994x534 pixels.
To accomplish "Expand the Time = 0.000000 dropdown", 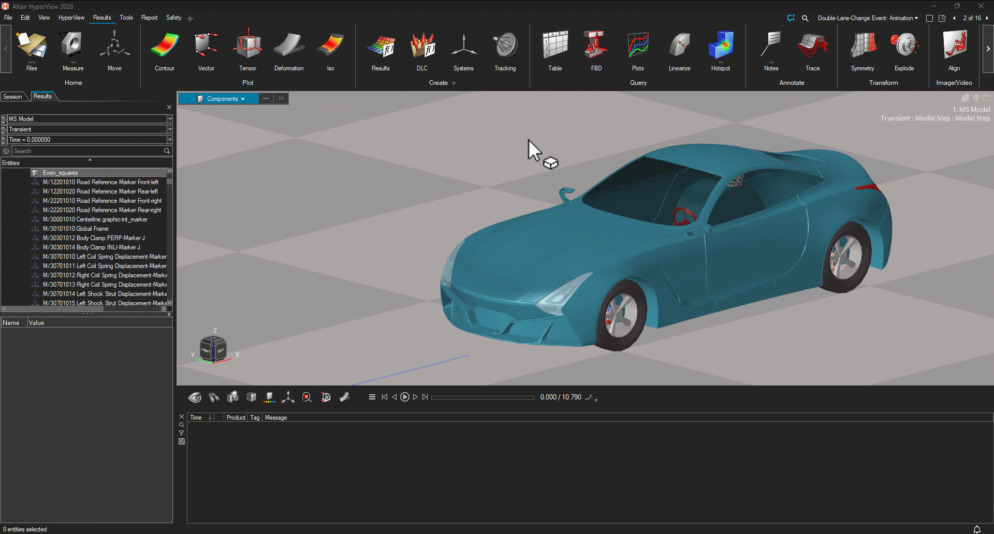I will 169,140.
